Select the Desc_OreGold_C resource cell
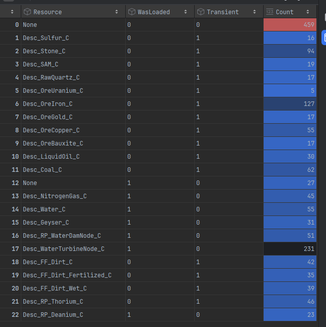326x327 pixels. click(x=73, y=117)
